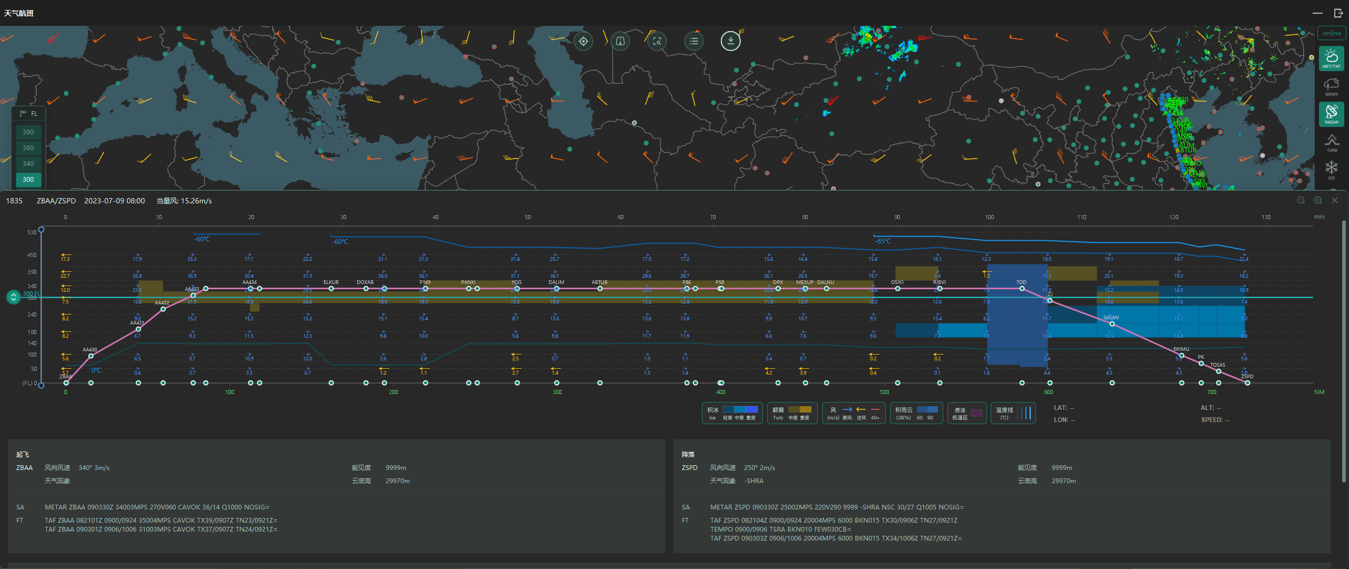This screenshot has width=1349, height=569.
Task: Click the online status button
Action: click(x=1331, y=33)
